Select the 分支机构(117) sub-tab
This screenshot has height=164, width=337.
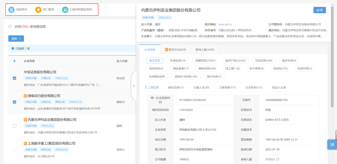(x=254, y=88)
